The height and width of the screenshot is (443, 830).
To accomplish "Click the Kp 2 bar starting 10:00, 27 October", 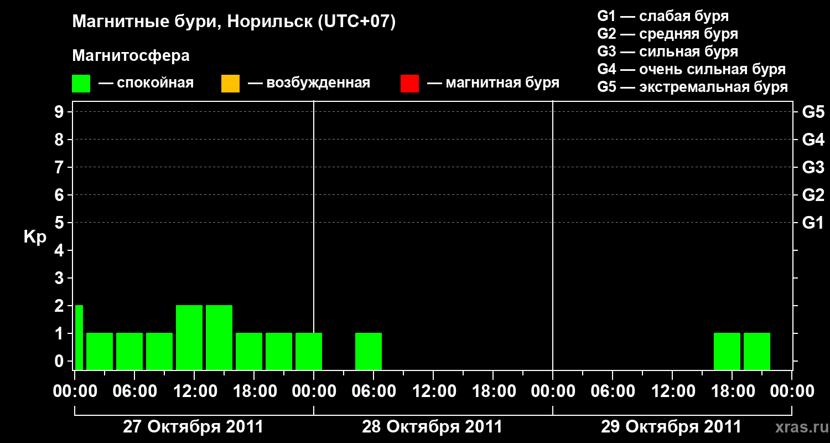I will point(189,337).
